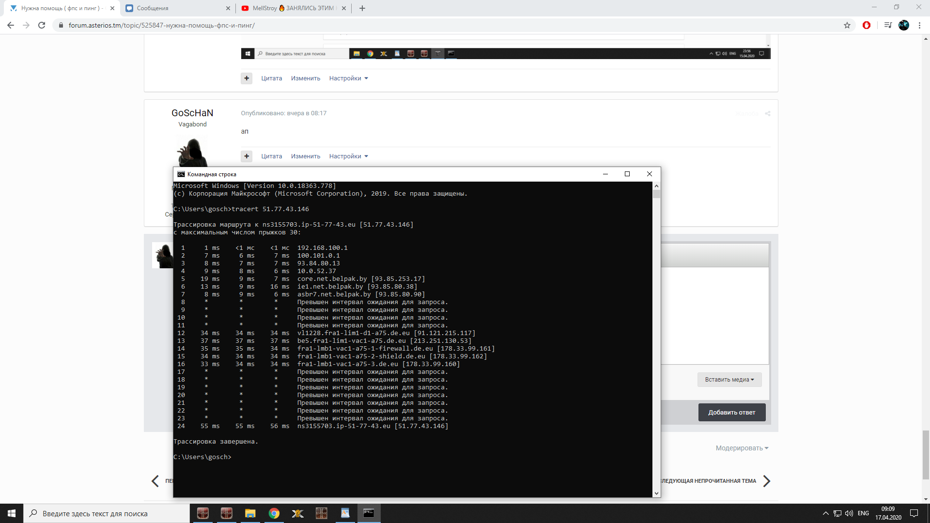Click the GoScHaN hooded avatar image
The image size is (930, 523).
click(192, 152)
